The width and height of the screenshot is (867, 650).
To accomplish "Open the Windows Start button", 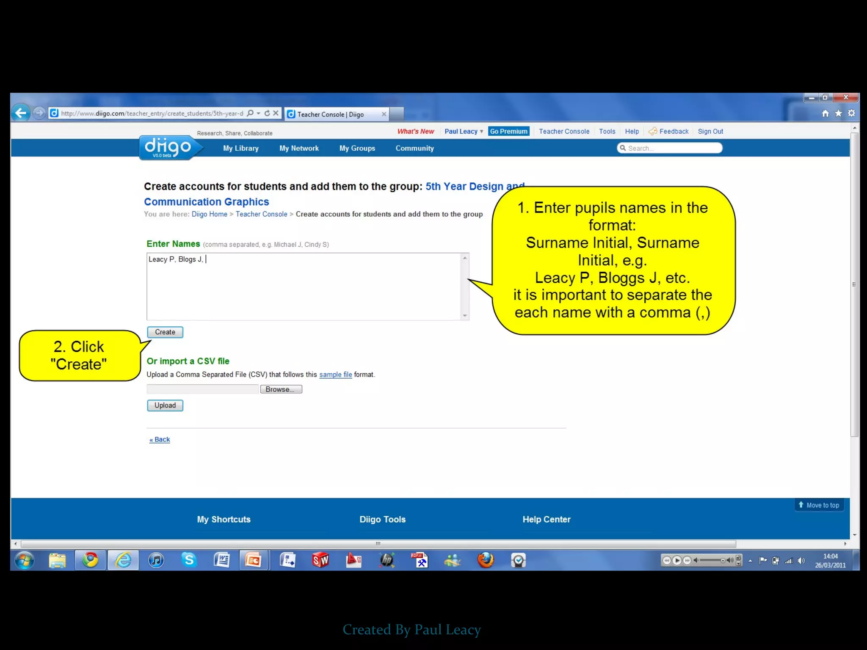I will [25, 560].
